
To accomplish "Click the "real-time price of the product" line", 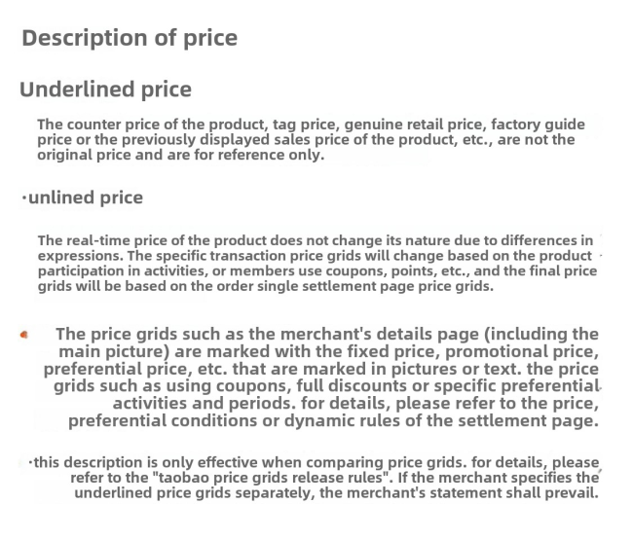I will point(316,240).
